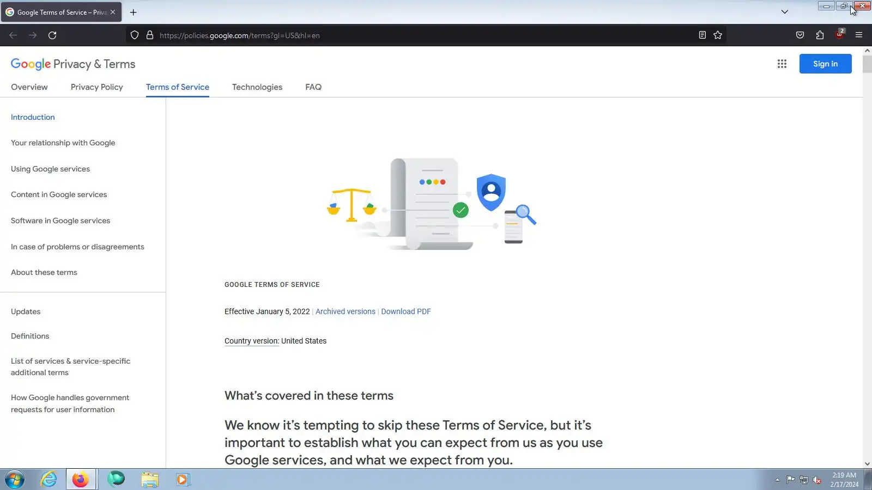The width and height of the screenshot is (872, 490).
Task: Open a new tab with plus button
Action: 133,12
